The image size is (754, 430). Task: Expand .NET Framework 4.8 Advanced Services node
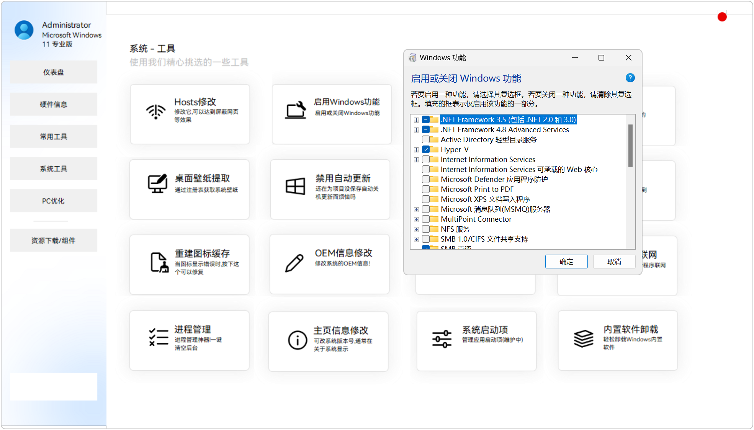(x=416, y=130)
